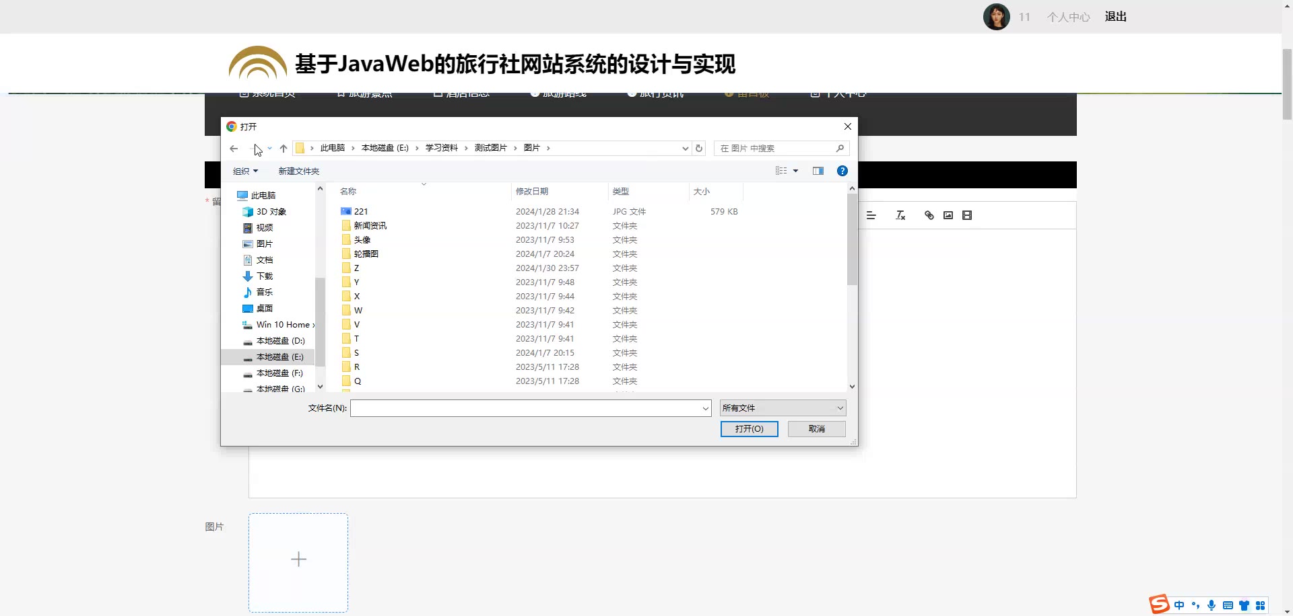
Task: Toggle the input method's punctuation mode
Action: pos(1195,605)
